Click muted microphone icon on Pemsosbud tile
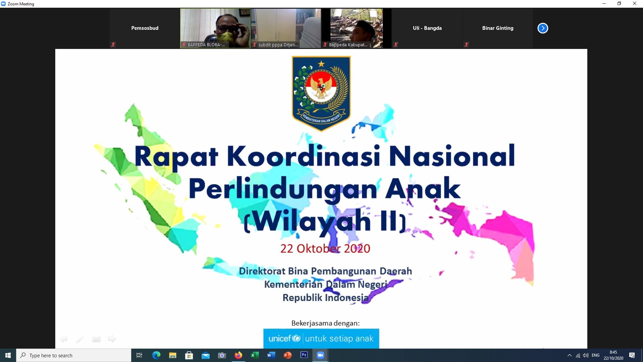 click(113, 45)
